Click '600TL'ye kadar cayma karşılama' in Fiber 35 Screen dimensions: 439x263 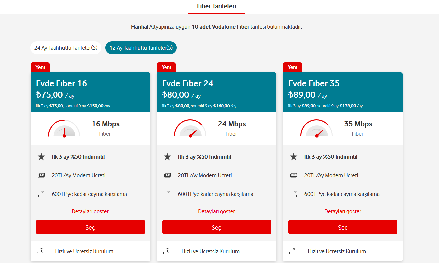pyautogui.click(x=342, y=194)
